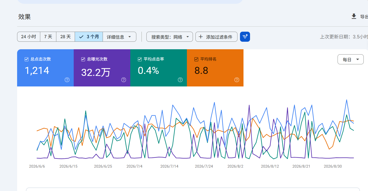The image size is (368, 191).
Task: Select the 3 个月 time range
Action: coord(89,37)
